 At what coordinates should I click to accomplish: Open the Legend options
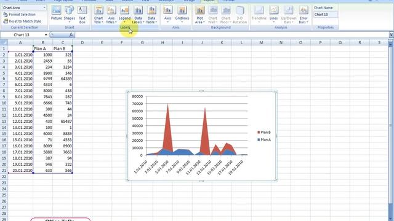(124, 15)
